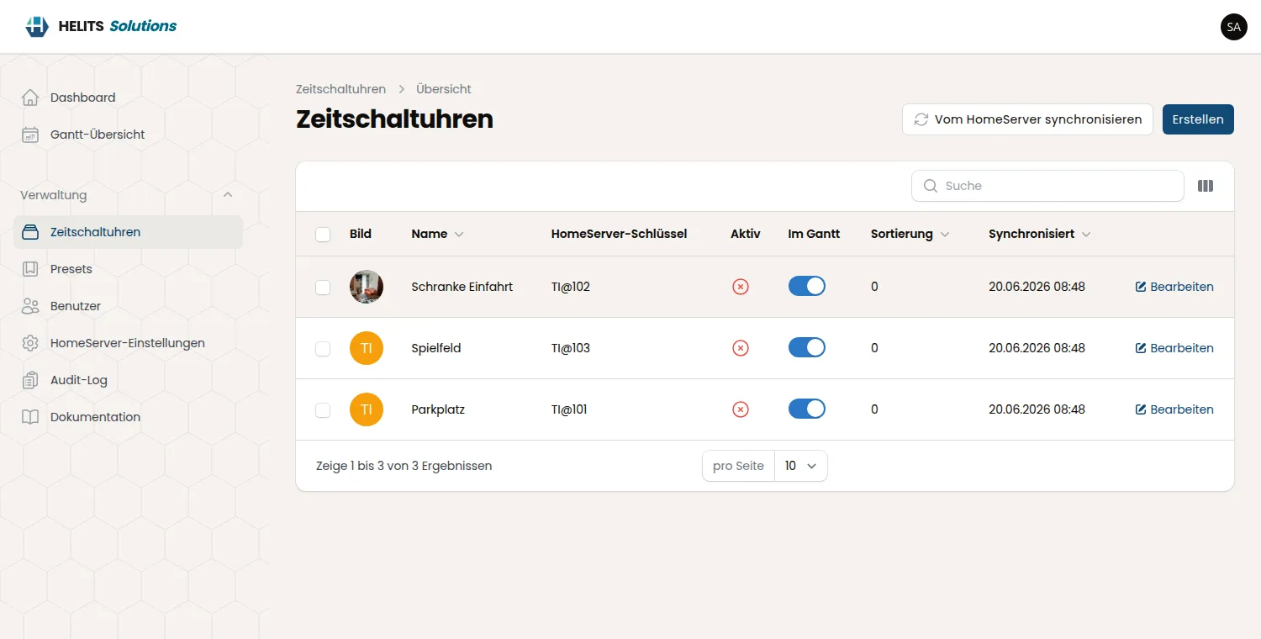The height and width of the screenshot is (639, 1261).
Task: Click Bearbeiten for Parkplatz
Action: coord(1174,409)
